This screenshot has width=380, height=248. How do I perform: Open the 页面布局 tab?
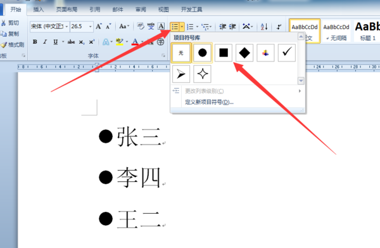point(66,10)
